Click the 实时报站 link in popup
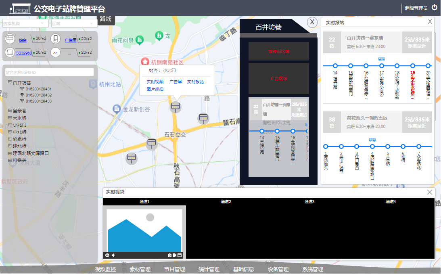The image size is (441, 274). 195,82
